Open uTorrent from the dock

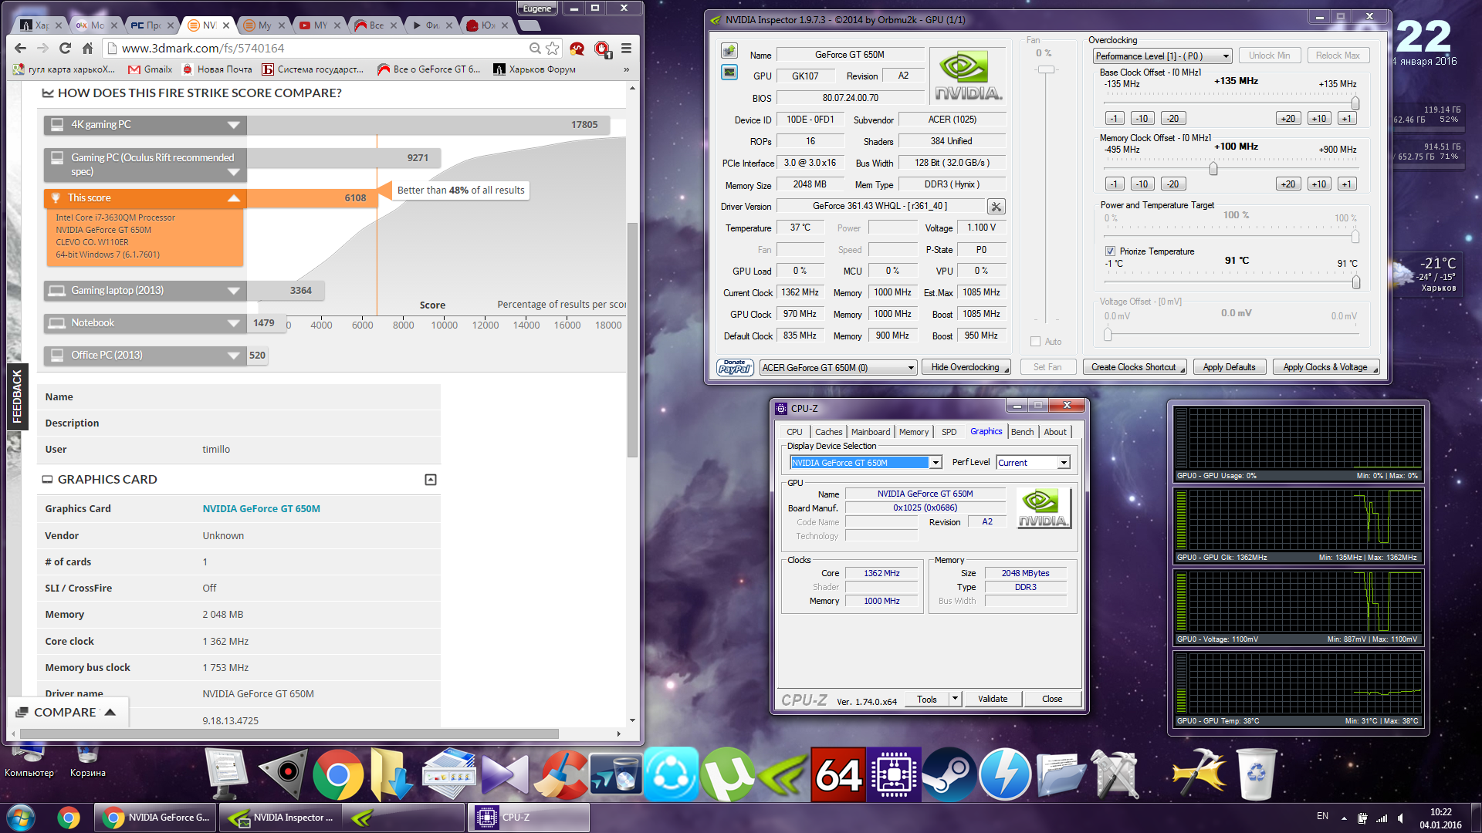pos(726,774)
